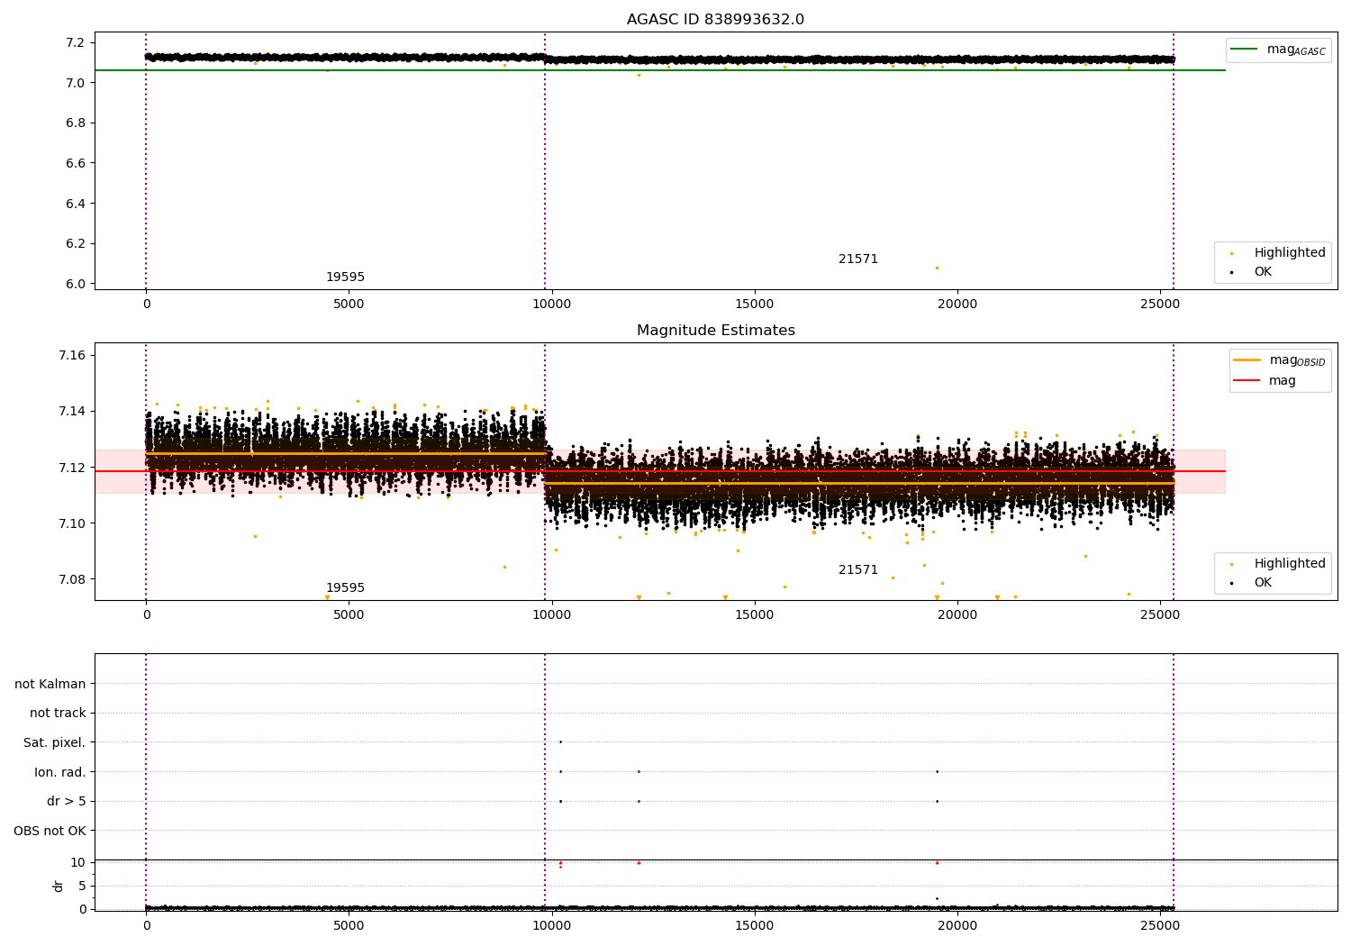This screenshot has width=1351, height=946.
Task: Click the "19595" annotation in the Magnitude Estimates plot
Action: pos(345,588)
